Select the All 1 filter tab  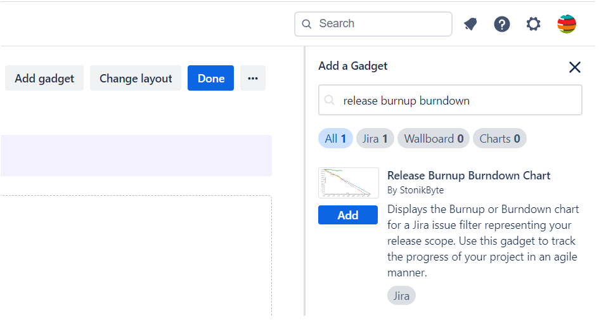coord(335,138)
